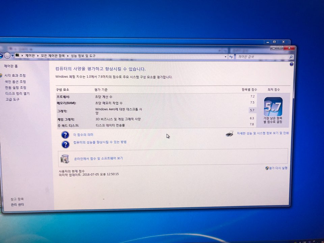Open 컴퓨터의 성능을 향상시킬 수 있는 방법 link
The width and height of the screenshot is (324, 243).
(x=100, y=142)
